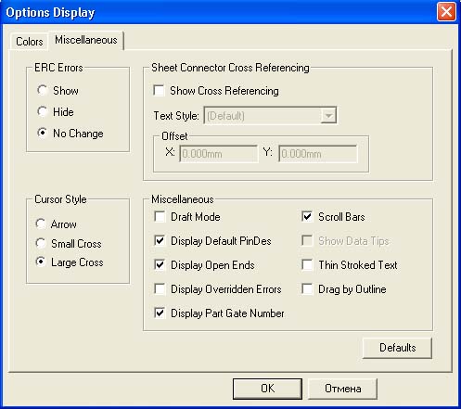Close the Options Display dialog
Image resolution: width=461 pixels, height=409 pixels.
446,12
